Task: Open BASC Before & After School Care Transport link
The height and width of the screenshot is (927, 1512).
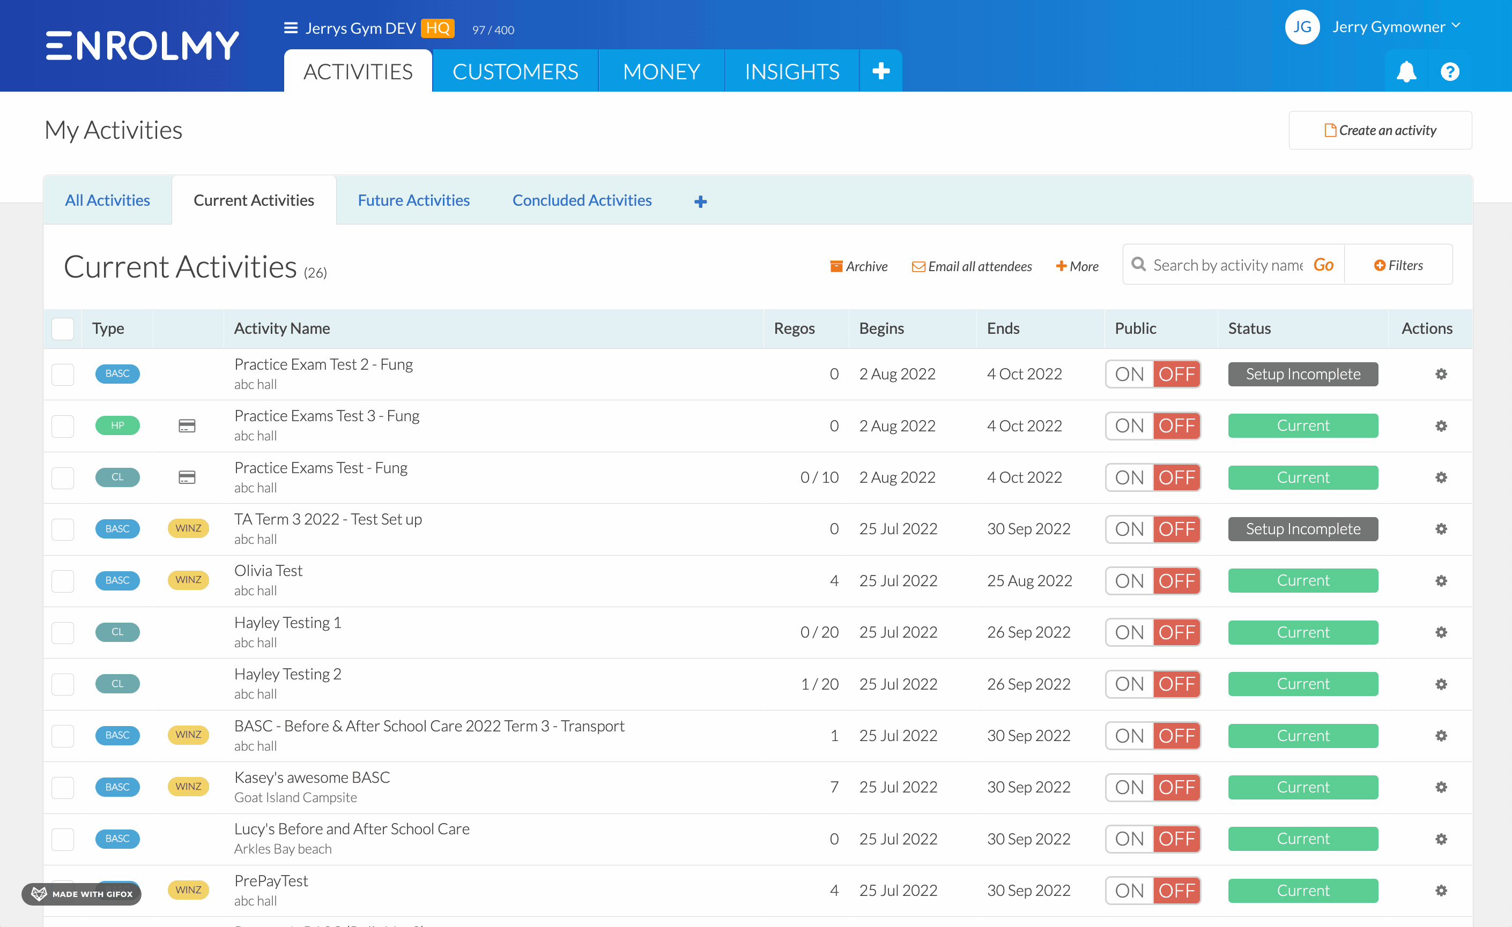Action: click(x=429, y=726)
